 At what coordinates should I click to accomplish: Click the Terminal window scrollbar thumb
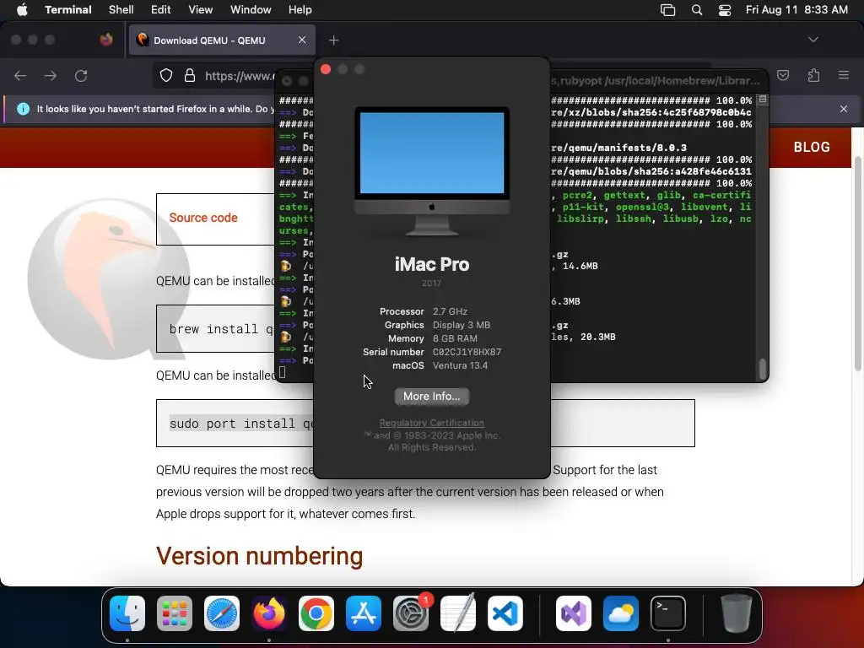[x=763, y=369]
